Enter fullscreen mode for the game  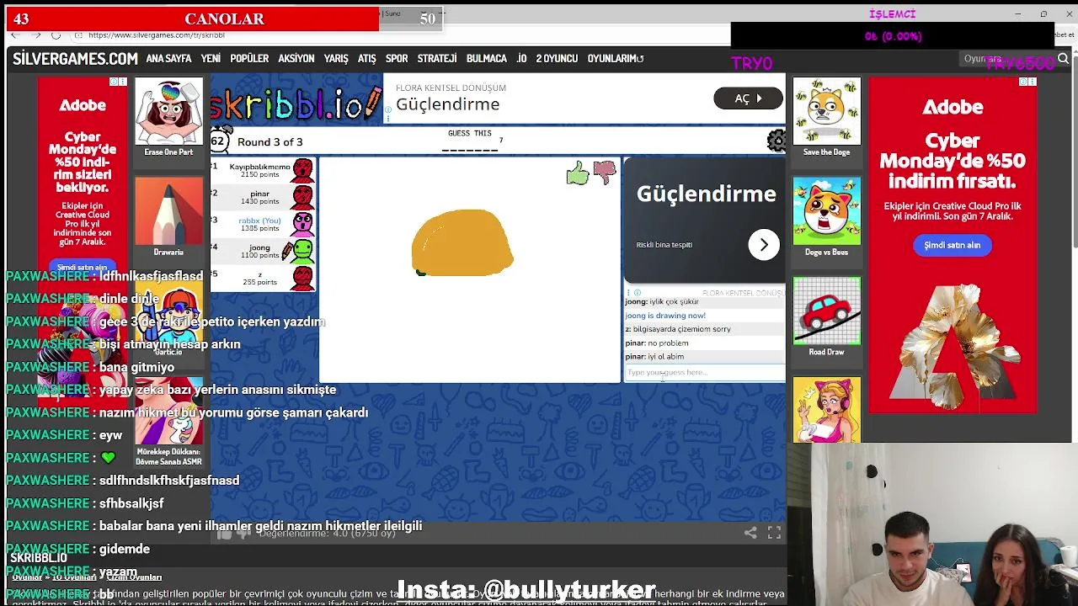774,533
